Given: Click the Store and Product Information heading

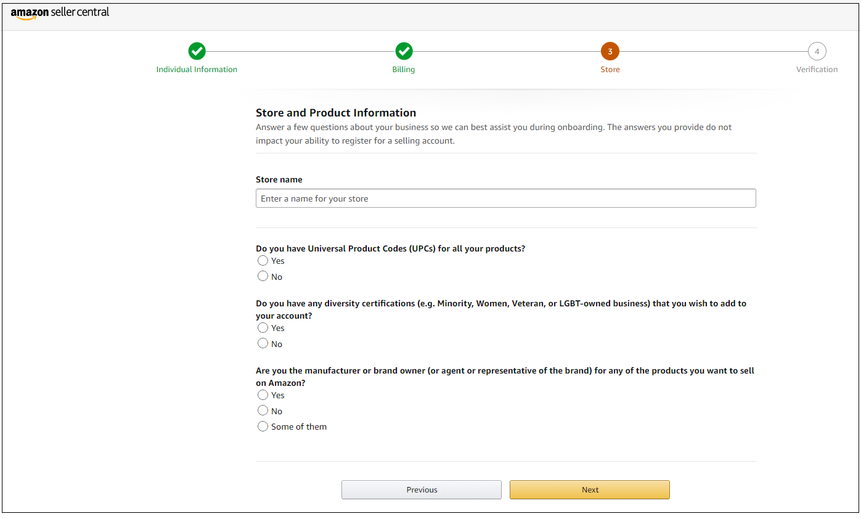Looking at the screenshot, I should pos(336,113).
